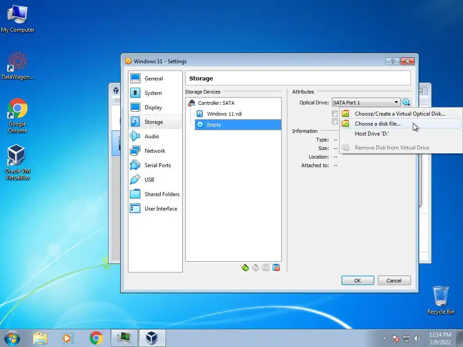This screenshot has width=463, height=347.
Task: Toggle the lower checkbox under Optical Drive
Action: pyautogui.click(x=335, y=121)
